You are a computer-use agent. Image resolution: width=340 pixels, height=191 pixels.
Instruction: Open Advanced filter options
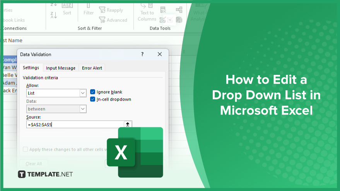[113, 20]
